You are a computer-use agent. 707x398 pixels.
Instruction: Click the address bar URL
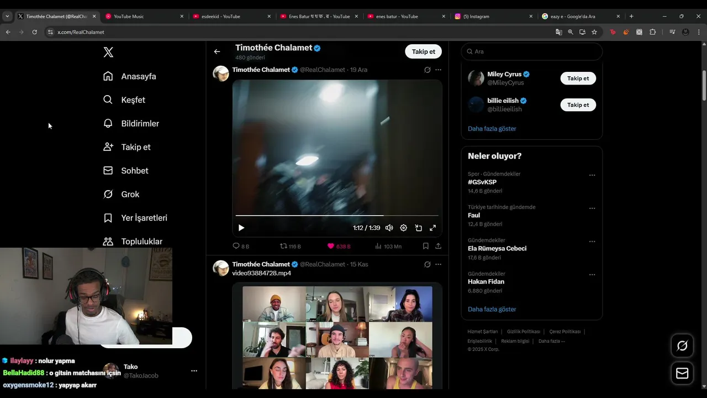click(81, 32)
